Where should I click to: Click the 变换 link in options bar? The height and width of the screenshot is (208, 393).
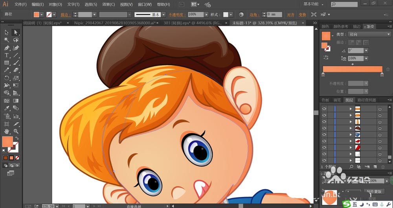coord(302,15)
